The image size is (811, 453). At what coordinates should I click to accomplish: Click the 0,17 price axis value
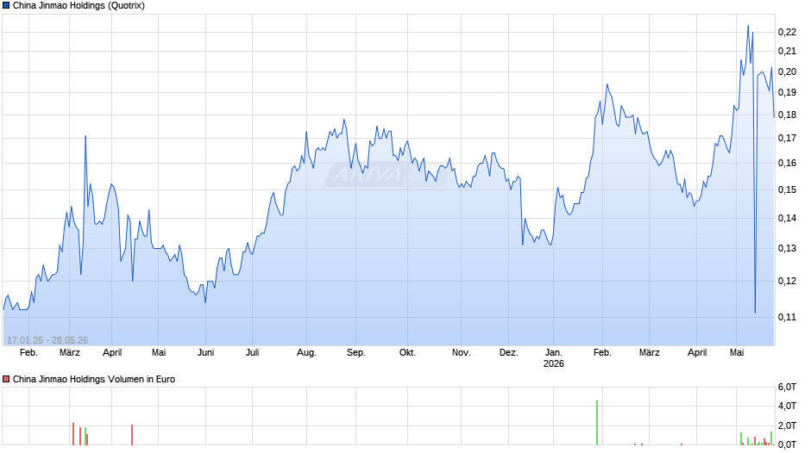pyautogui.click(x=787, y=138)
